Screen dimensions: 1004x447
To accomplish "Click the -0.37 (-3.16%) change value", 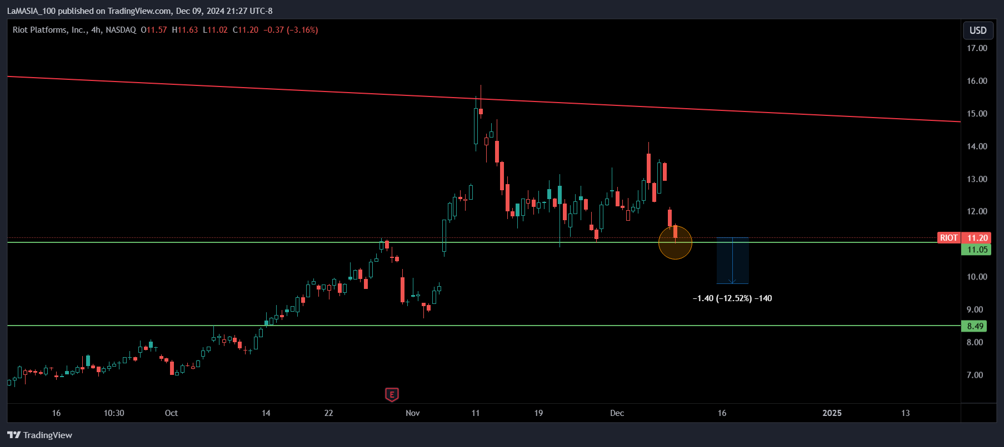I will [x=291, y=30].
